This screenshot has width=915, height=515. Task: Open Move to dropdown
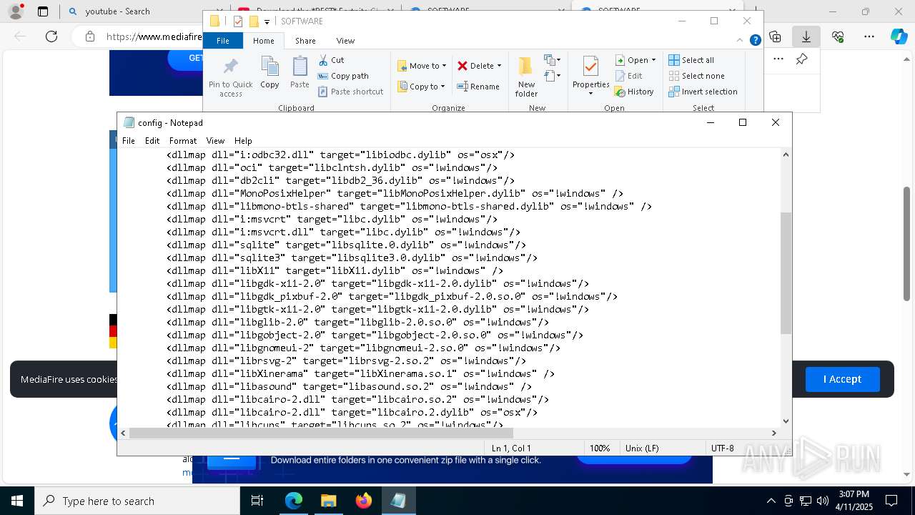422,66
